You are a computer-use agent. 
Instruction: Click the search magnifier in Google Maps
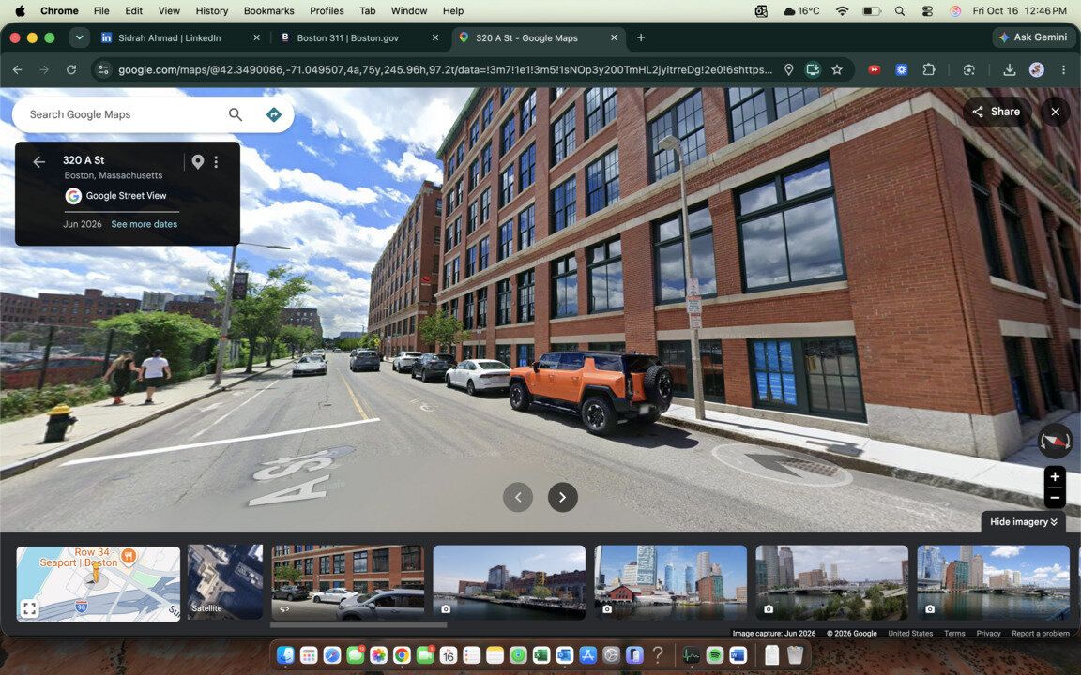click(236, 114)
